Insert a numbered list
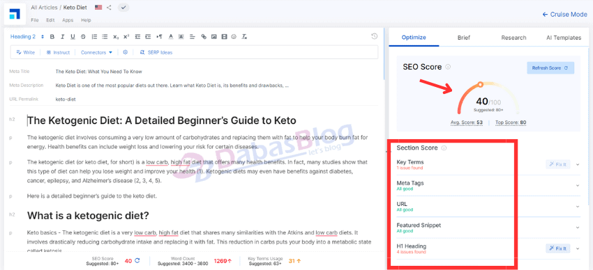593x270 pixels. [x=95, y=37]
